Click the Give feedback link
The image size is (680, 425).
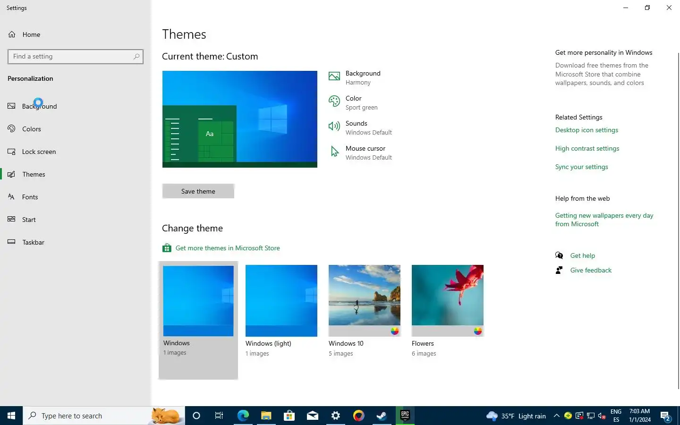591,270
